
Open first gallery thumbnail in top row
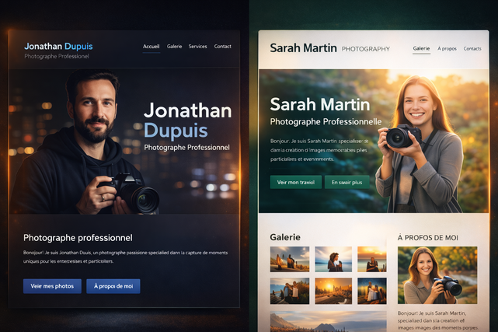click(290, 259)
